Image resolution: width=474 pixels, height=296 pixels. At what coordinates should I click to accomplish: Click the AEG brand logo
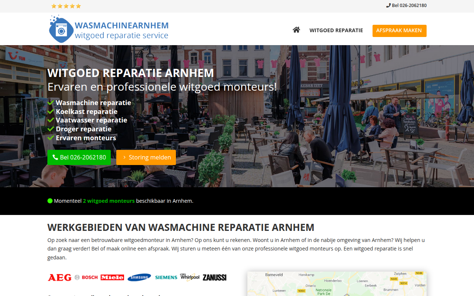60,277
